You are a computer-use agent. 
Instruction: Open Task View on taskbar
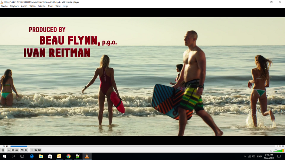click(22, 156)
